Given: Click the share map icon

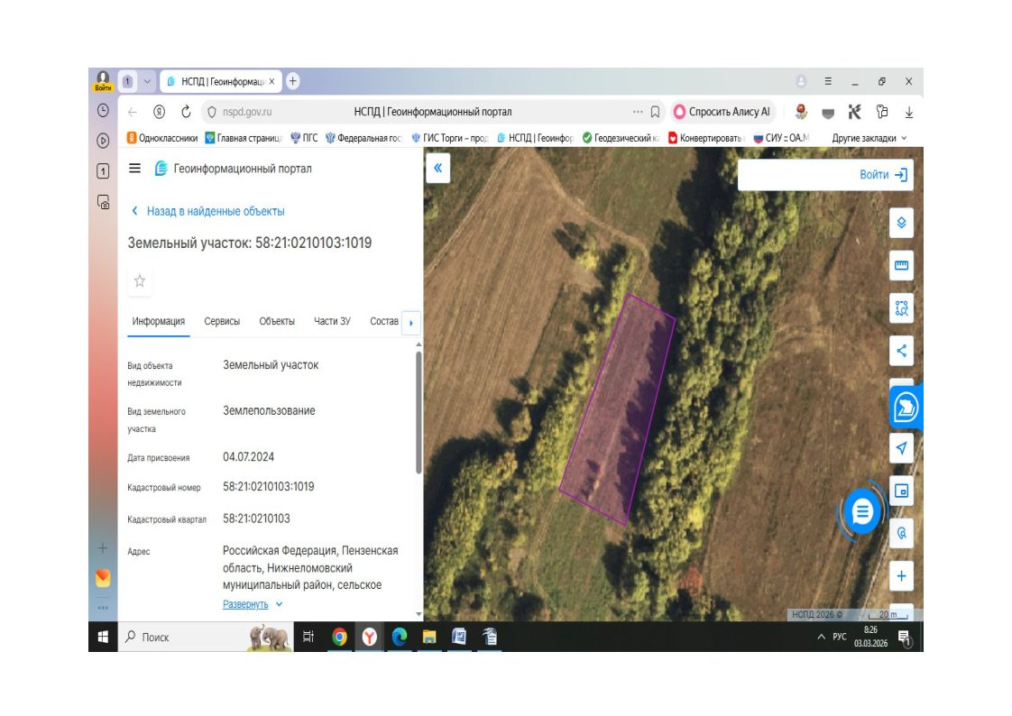Looking at the screenshot, I should coord(901,351).
